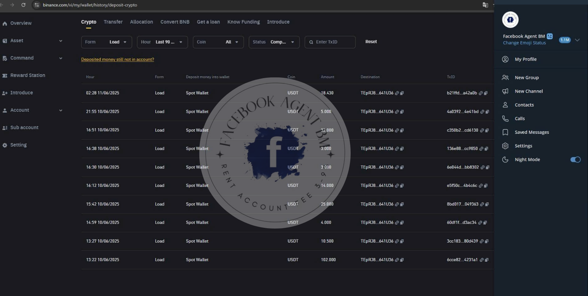
Task: Click the timestamp 14:59 10/06/2025
Action: coord(103,223)
